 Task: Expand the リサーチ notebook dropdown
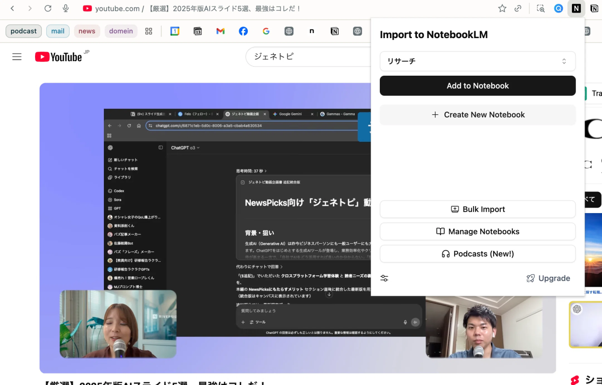(x=478, y=61)
